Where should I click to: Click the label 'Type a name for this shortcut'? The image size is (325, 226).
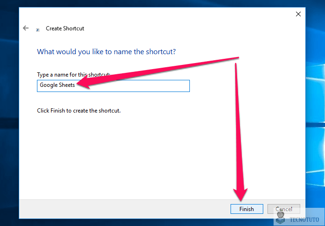click(73, 75)
